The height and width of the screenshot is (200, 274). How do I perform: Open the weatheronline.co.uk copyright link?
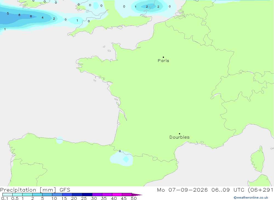click(x=251, y=198)
